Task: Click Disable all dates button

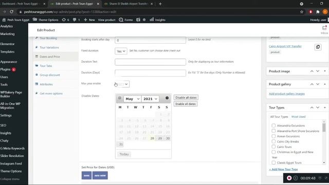Action: click(186, 98)
